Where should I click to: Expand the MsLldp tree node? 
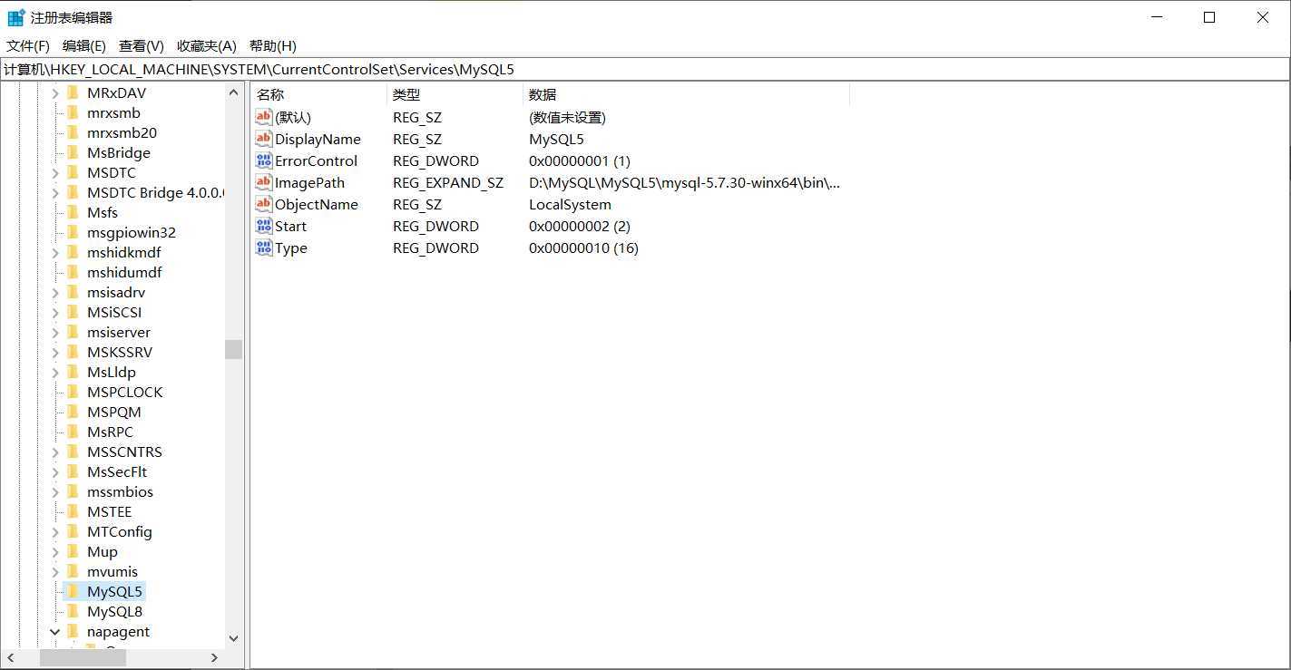[x=54, y=372]
